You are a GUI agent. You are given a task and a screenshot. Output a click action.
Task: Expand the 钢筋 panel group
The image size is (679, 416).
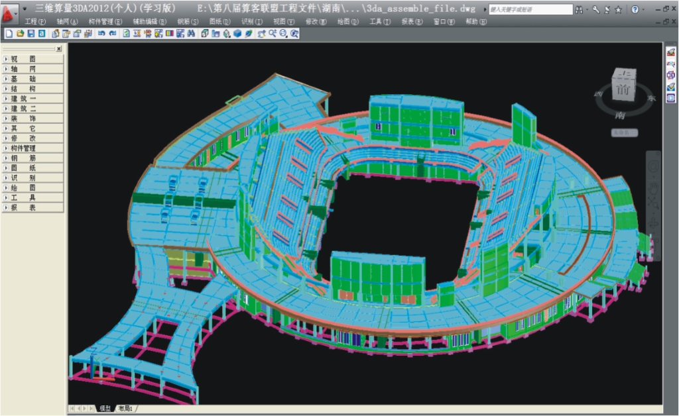click(x=32, y=158)
